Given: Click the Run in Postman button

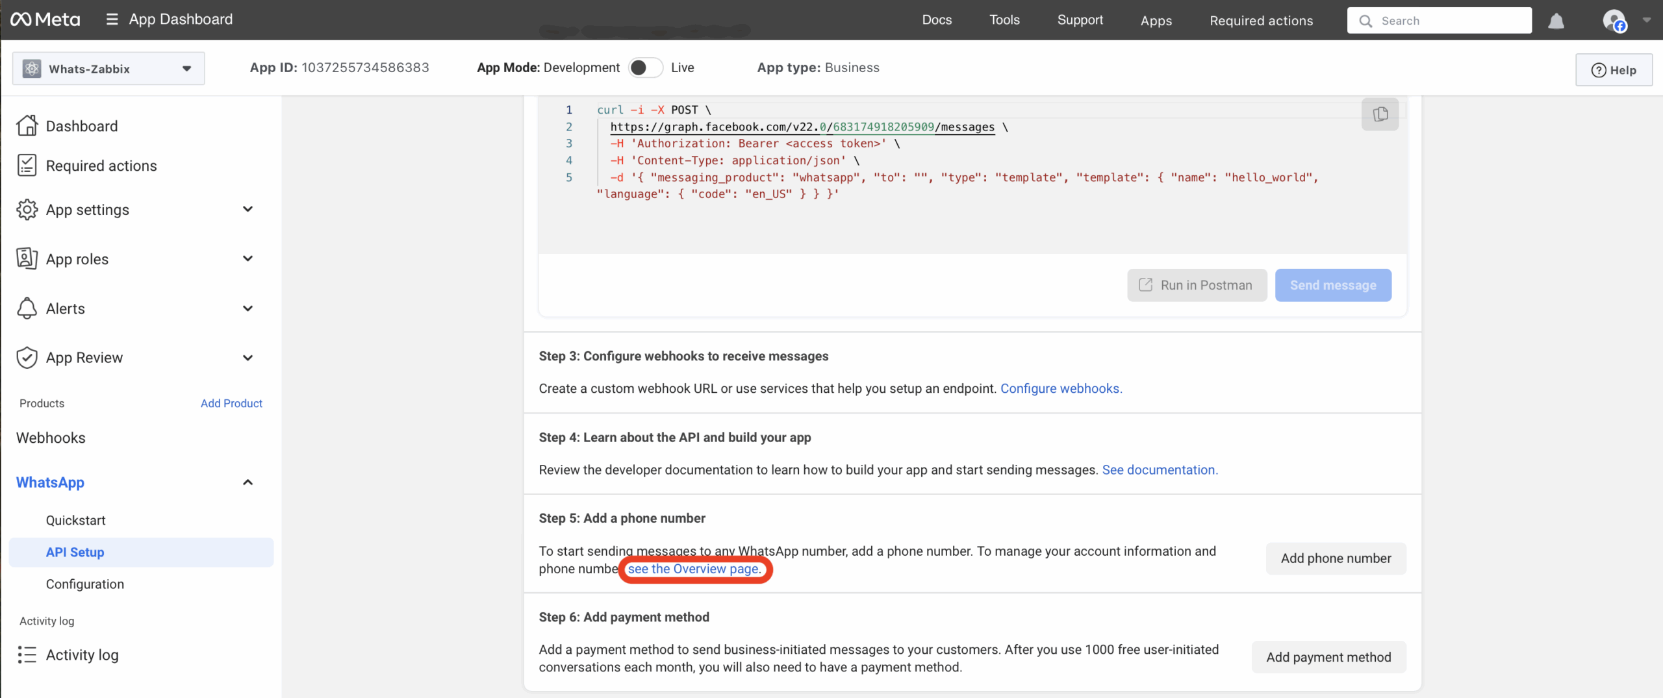Looking at the screenshot, I should pos(1197,285).
